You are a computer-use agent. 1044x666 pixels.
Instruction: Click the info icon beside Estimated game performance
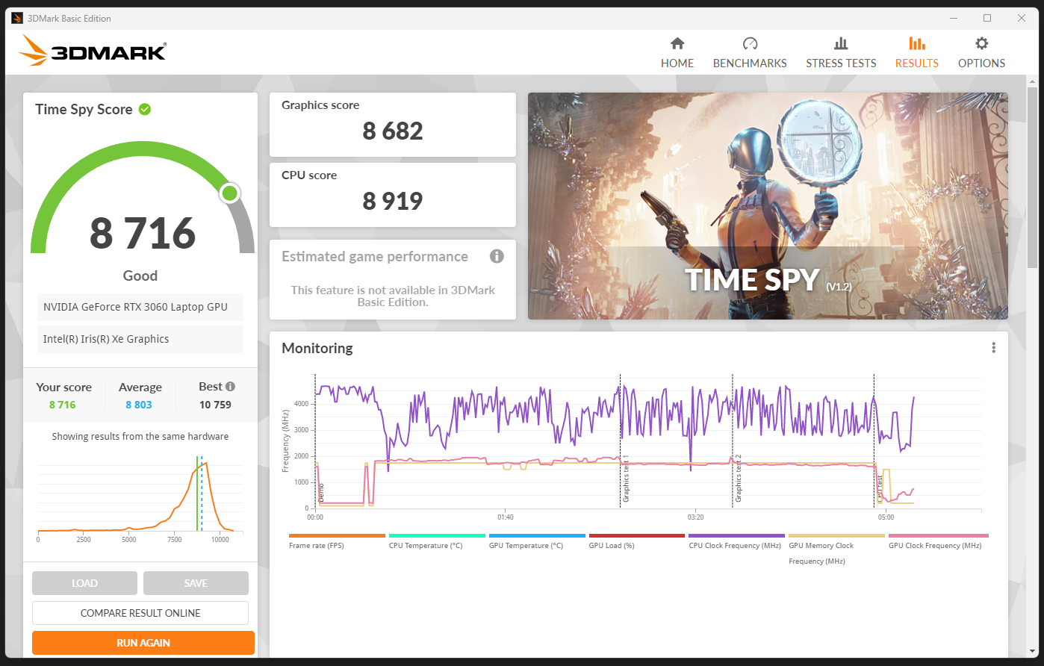497,256
